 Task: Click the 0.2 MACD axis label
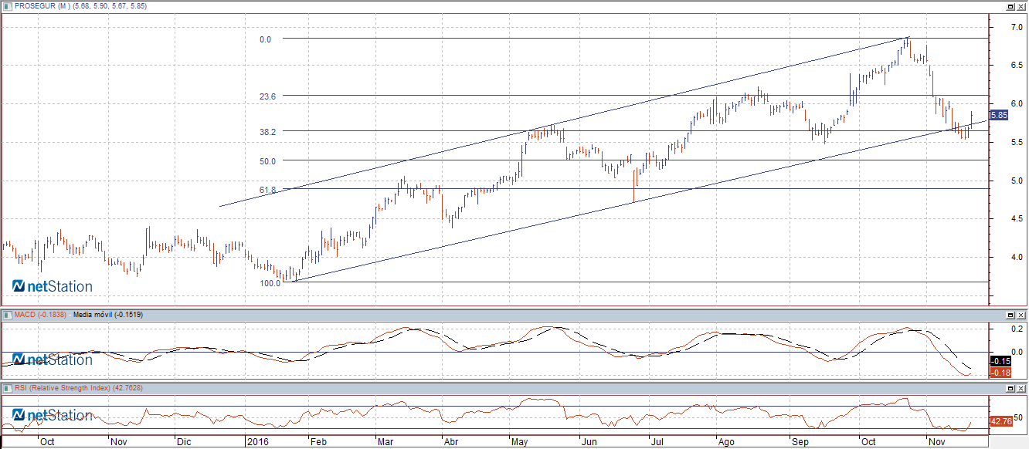pyautogui.click(x=1017, y=329)
